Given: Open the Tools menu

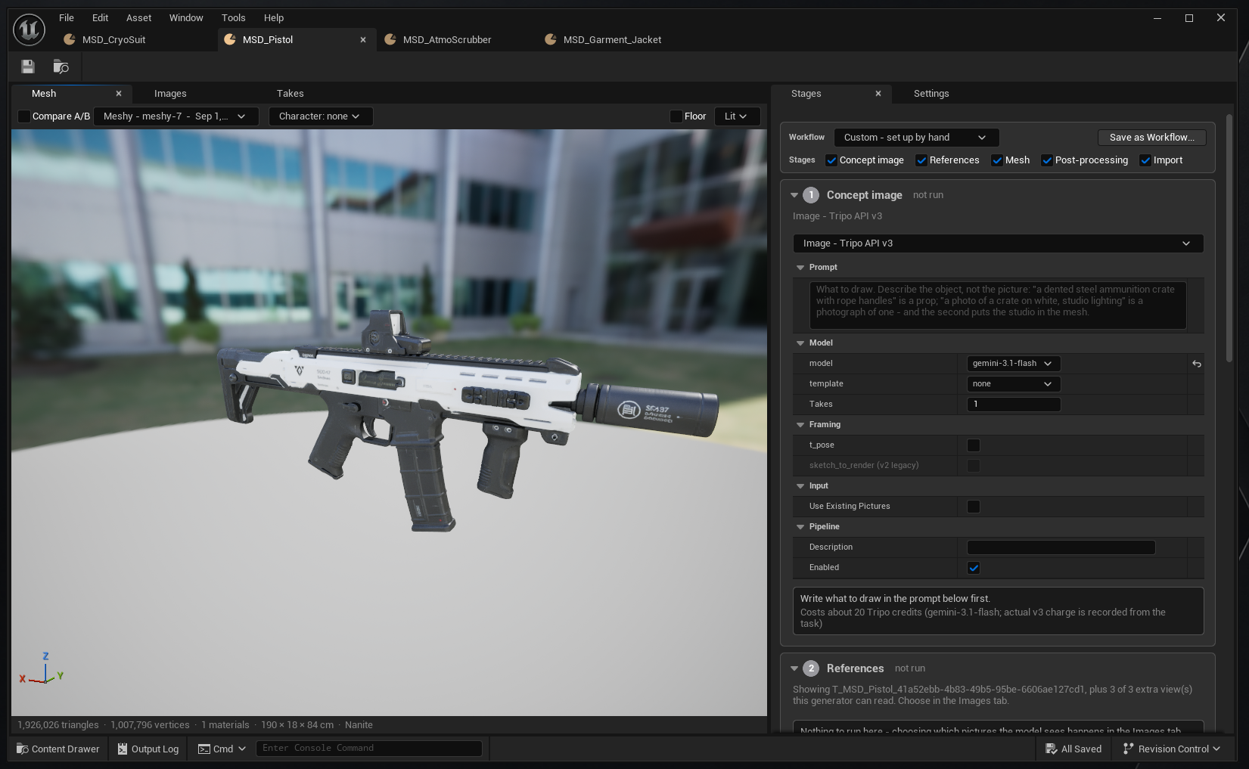Looking at the screenshot, I should pyautogui.click(x=233, y=17).
